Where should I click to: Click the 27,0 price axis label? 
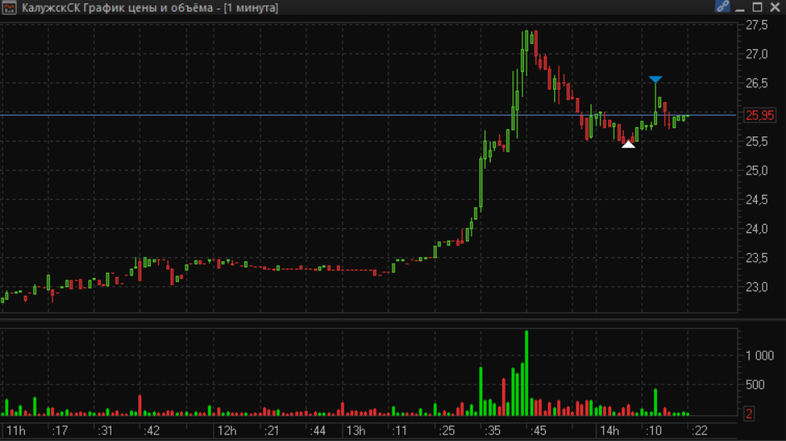757,54
